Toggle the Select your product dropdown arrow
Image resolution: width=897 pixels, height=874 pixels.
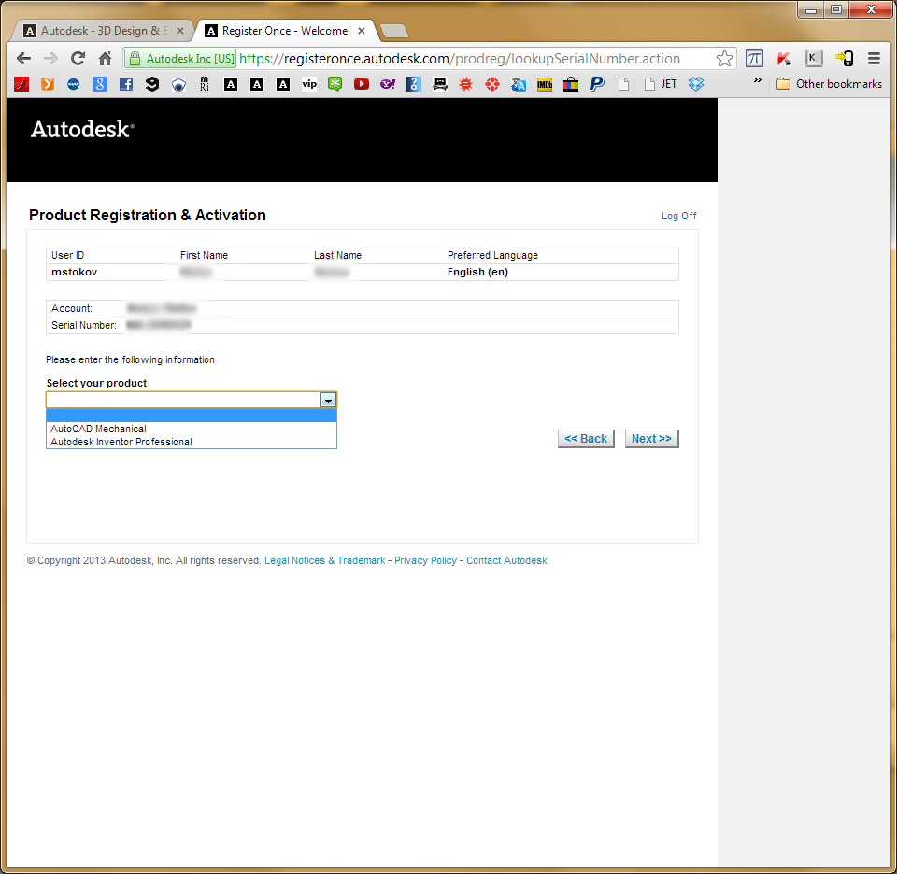click(x=328, y=401)
